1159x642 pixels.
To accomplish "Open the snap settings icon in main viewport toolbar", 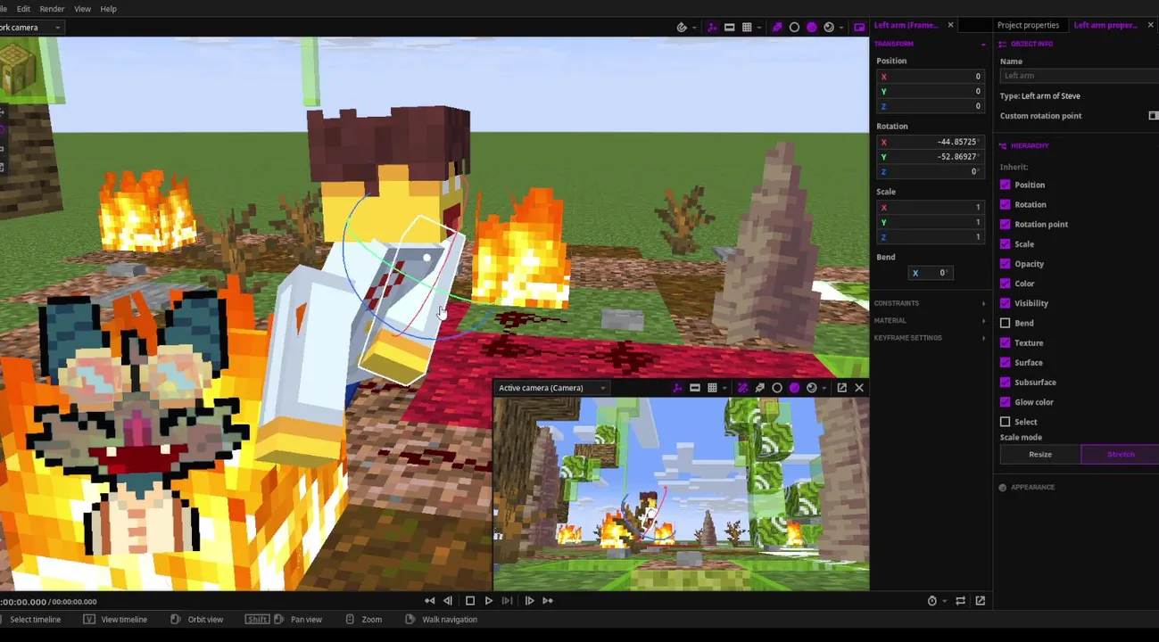I will tap(683, 28).
